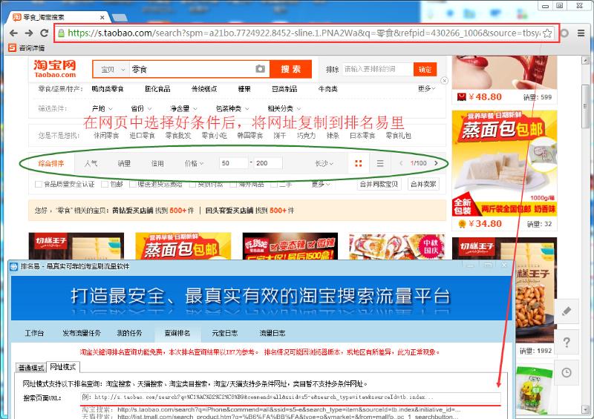Open history via clock sidebar icon
The image size is (594, 419).
click(567, 372)
